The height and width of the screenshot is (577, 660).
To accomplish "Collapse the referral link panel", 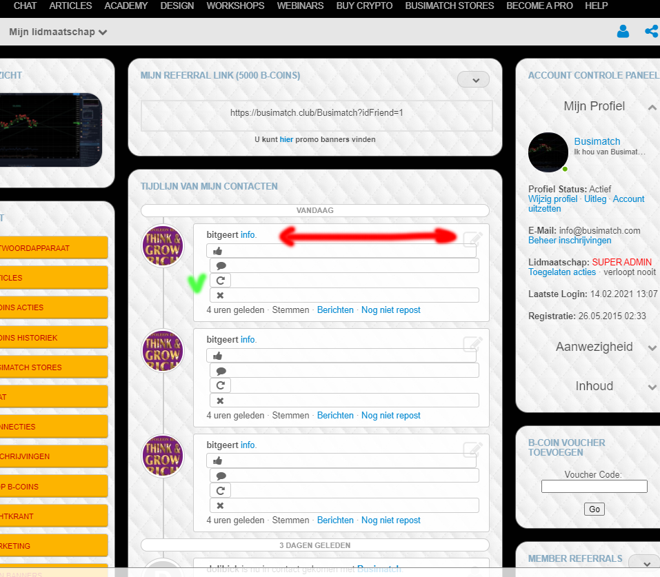I will 474,79.
